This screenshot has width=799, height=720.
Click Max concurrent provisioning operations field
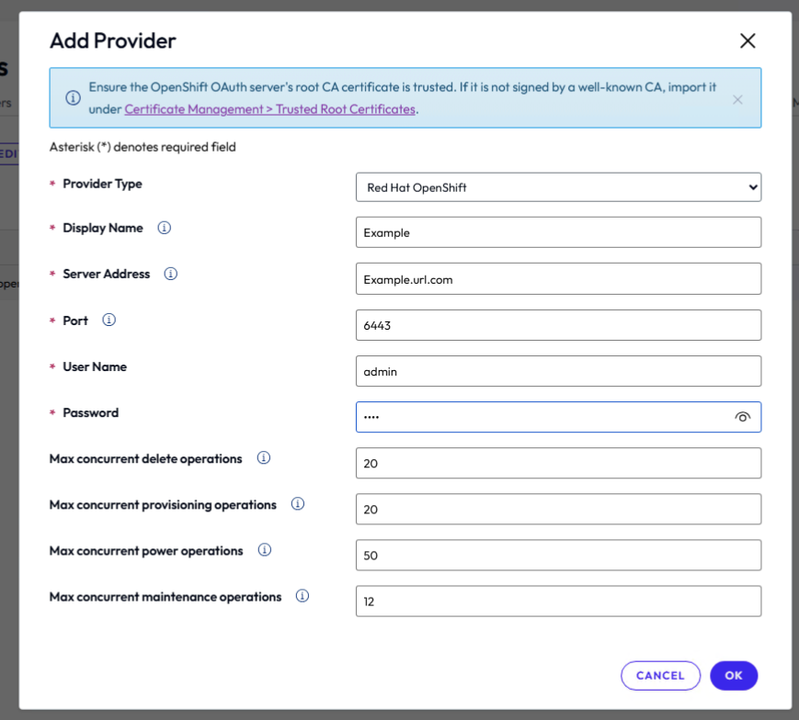coord(558,509)
